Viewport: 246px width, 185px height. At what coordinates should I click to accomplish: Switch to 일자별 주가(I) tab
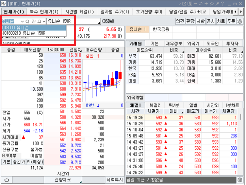[x=115, y=12]
